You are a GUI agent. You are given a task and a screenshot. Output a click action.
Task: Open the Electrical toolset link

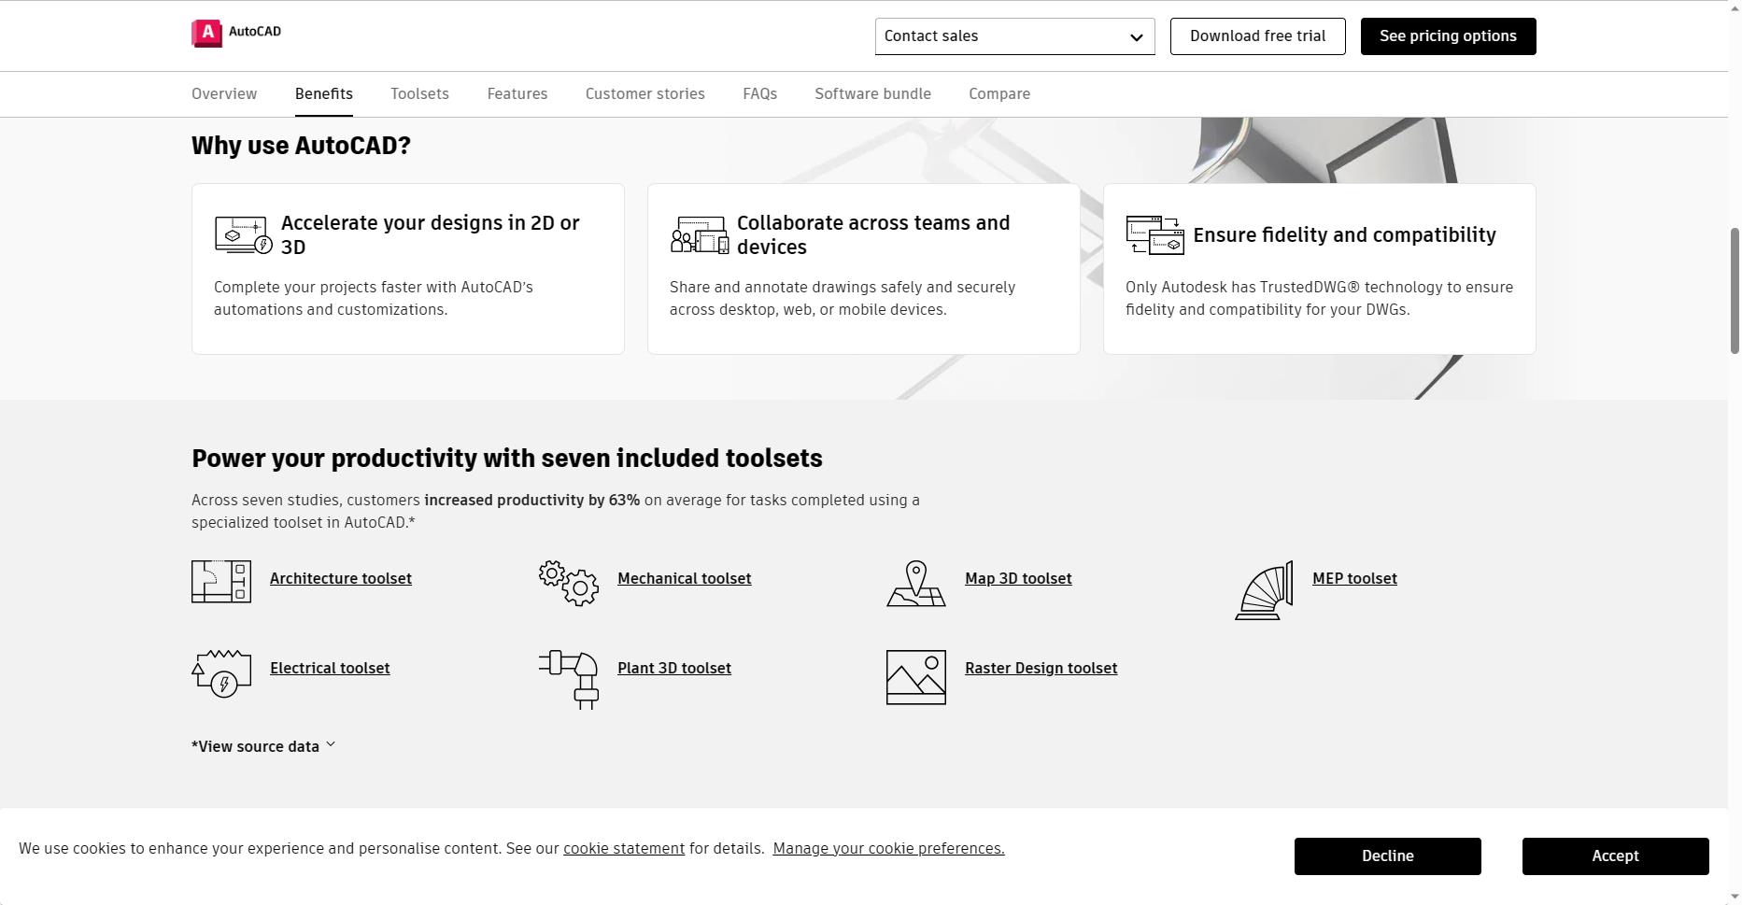[330, 668]
